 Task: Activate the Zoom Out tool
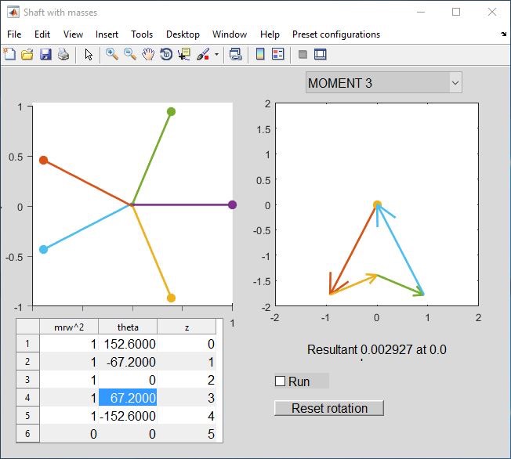[x=130, y=54]
